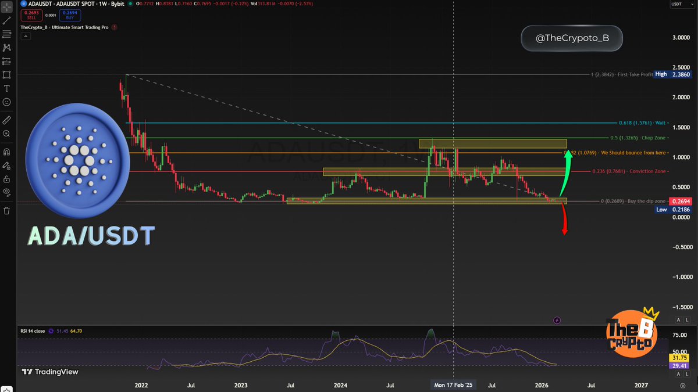
Task: Collapse the TheCrypto_B indicator legend
Action: [x=26, y=36]
